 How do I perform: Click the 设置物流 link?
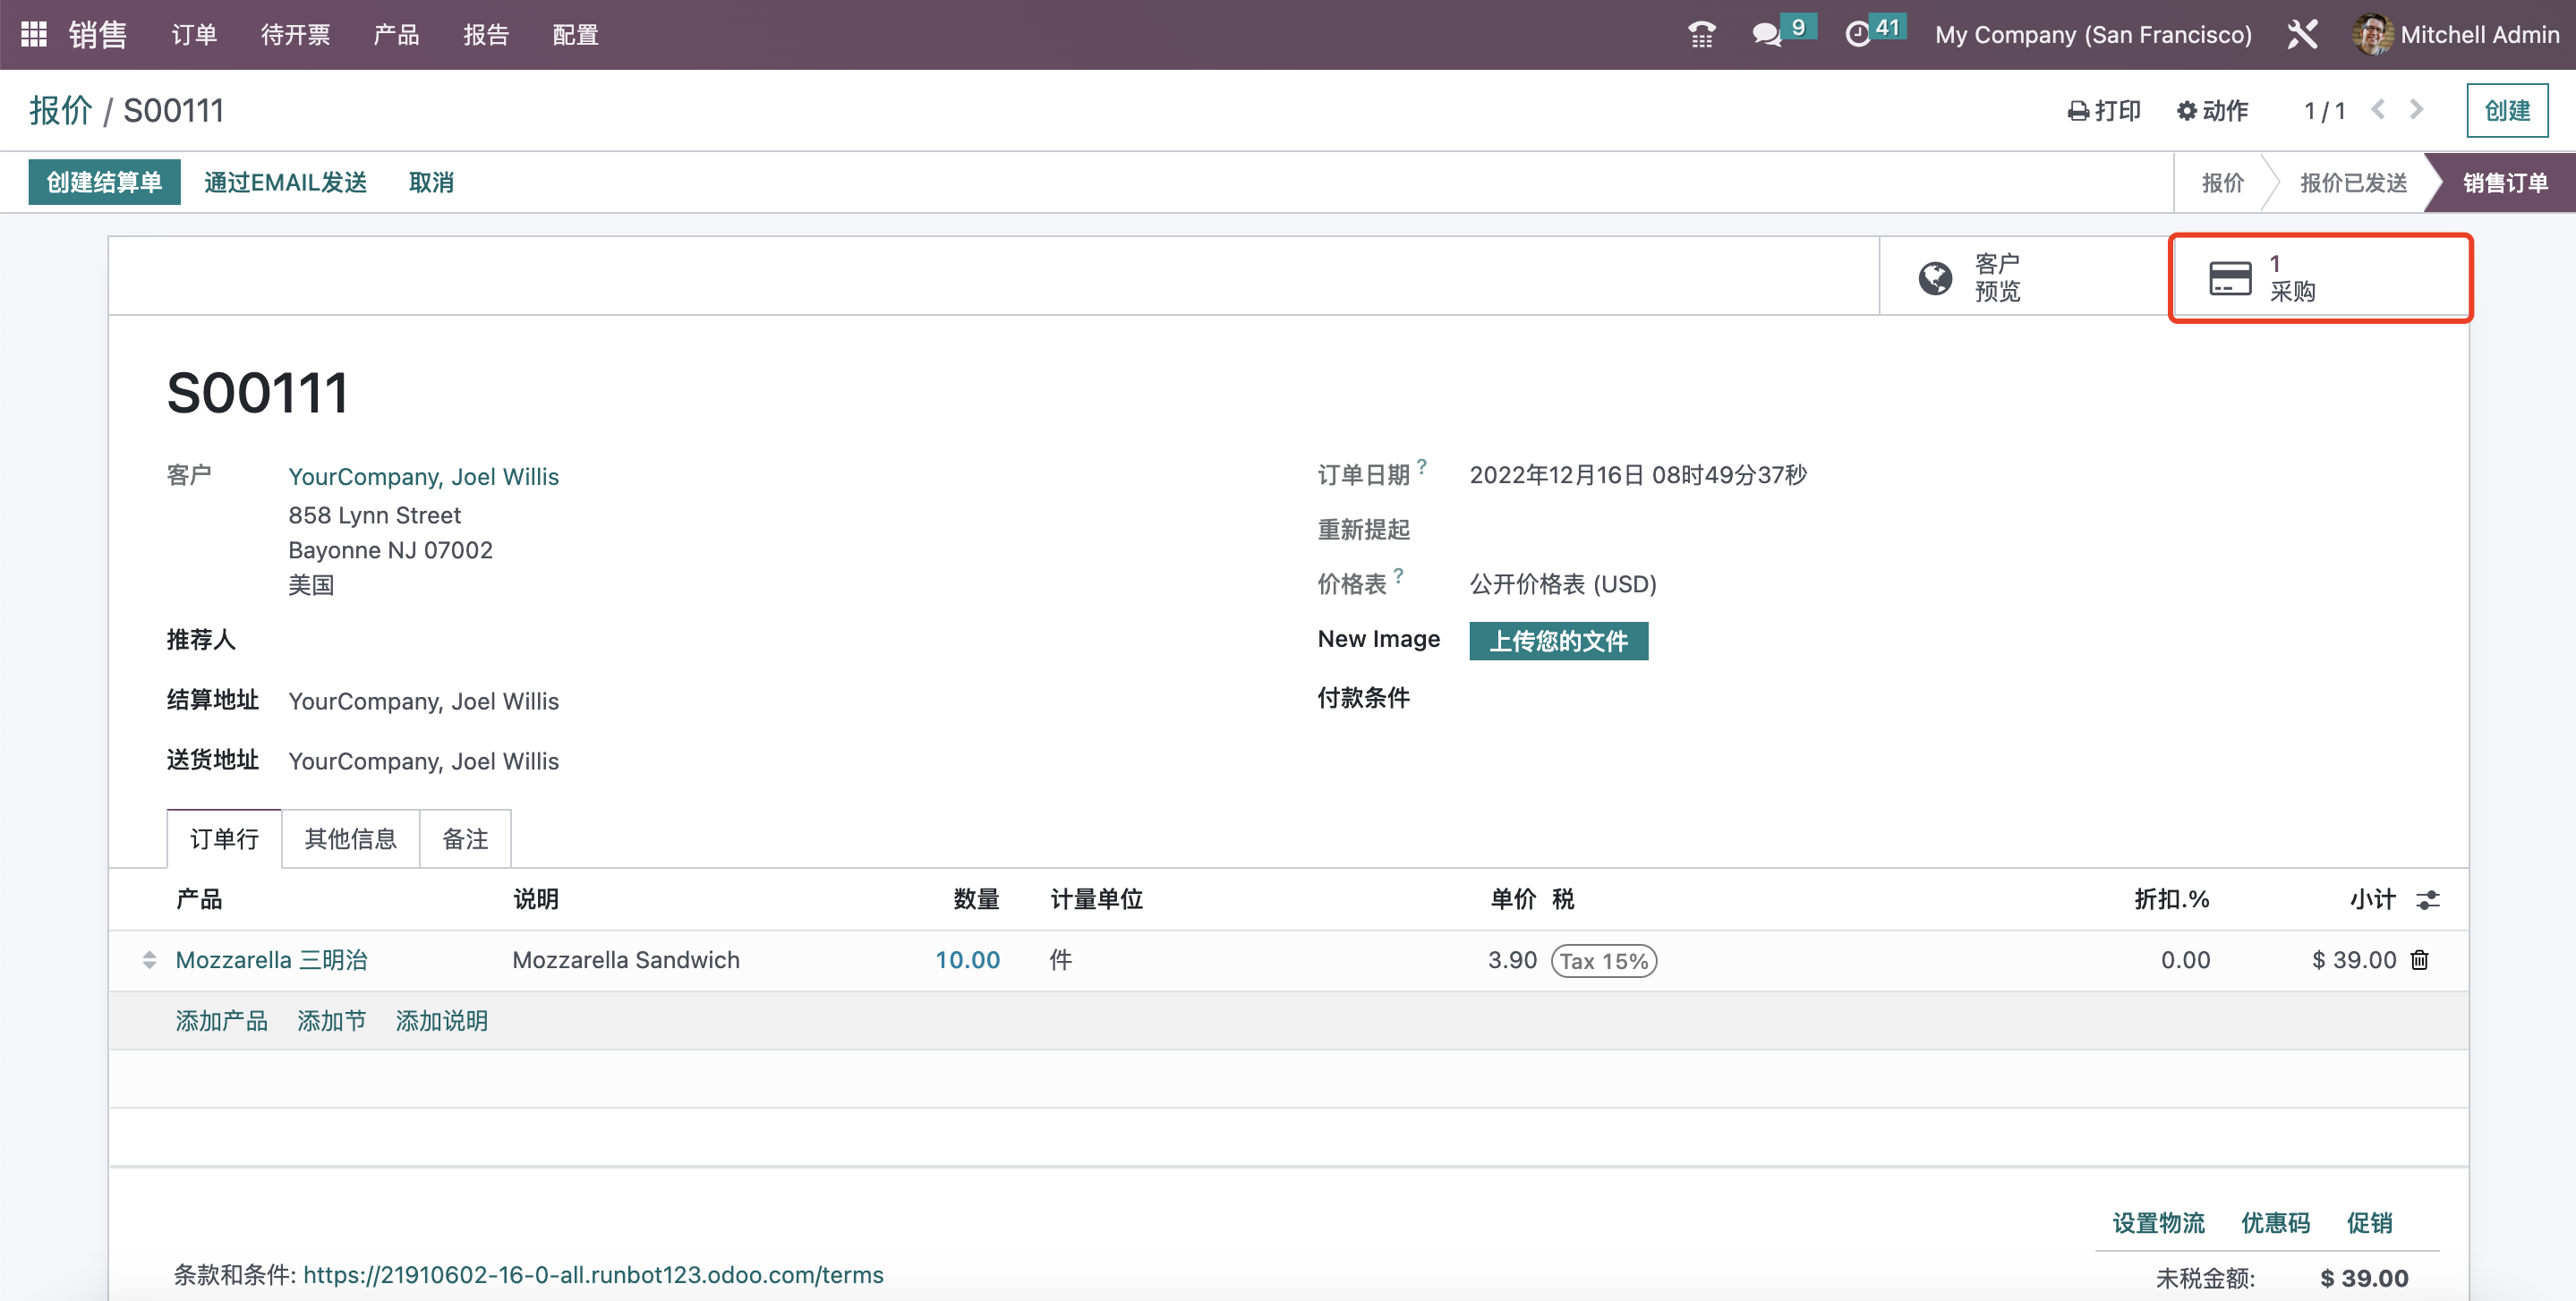coord(2158,1223)
